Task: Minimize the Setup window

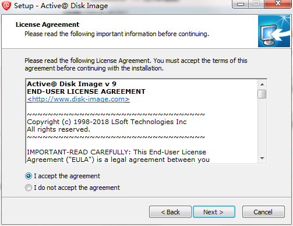Action: pyautogui.click(x=241, y=4)
